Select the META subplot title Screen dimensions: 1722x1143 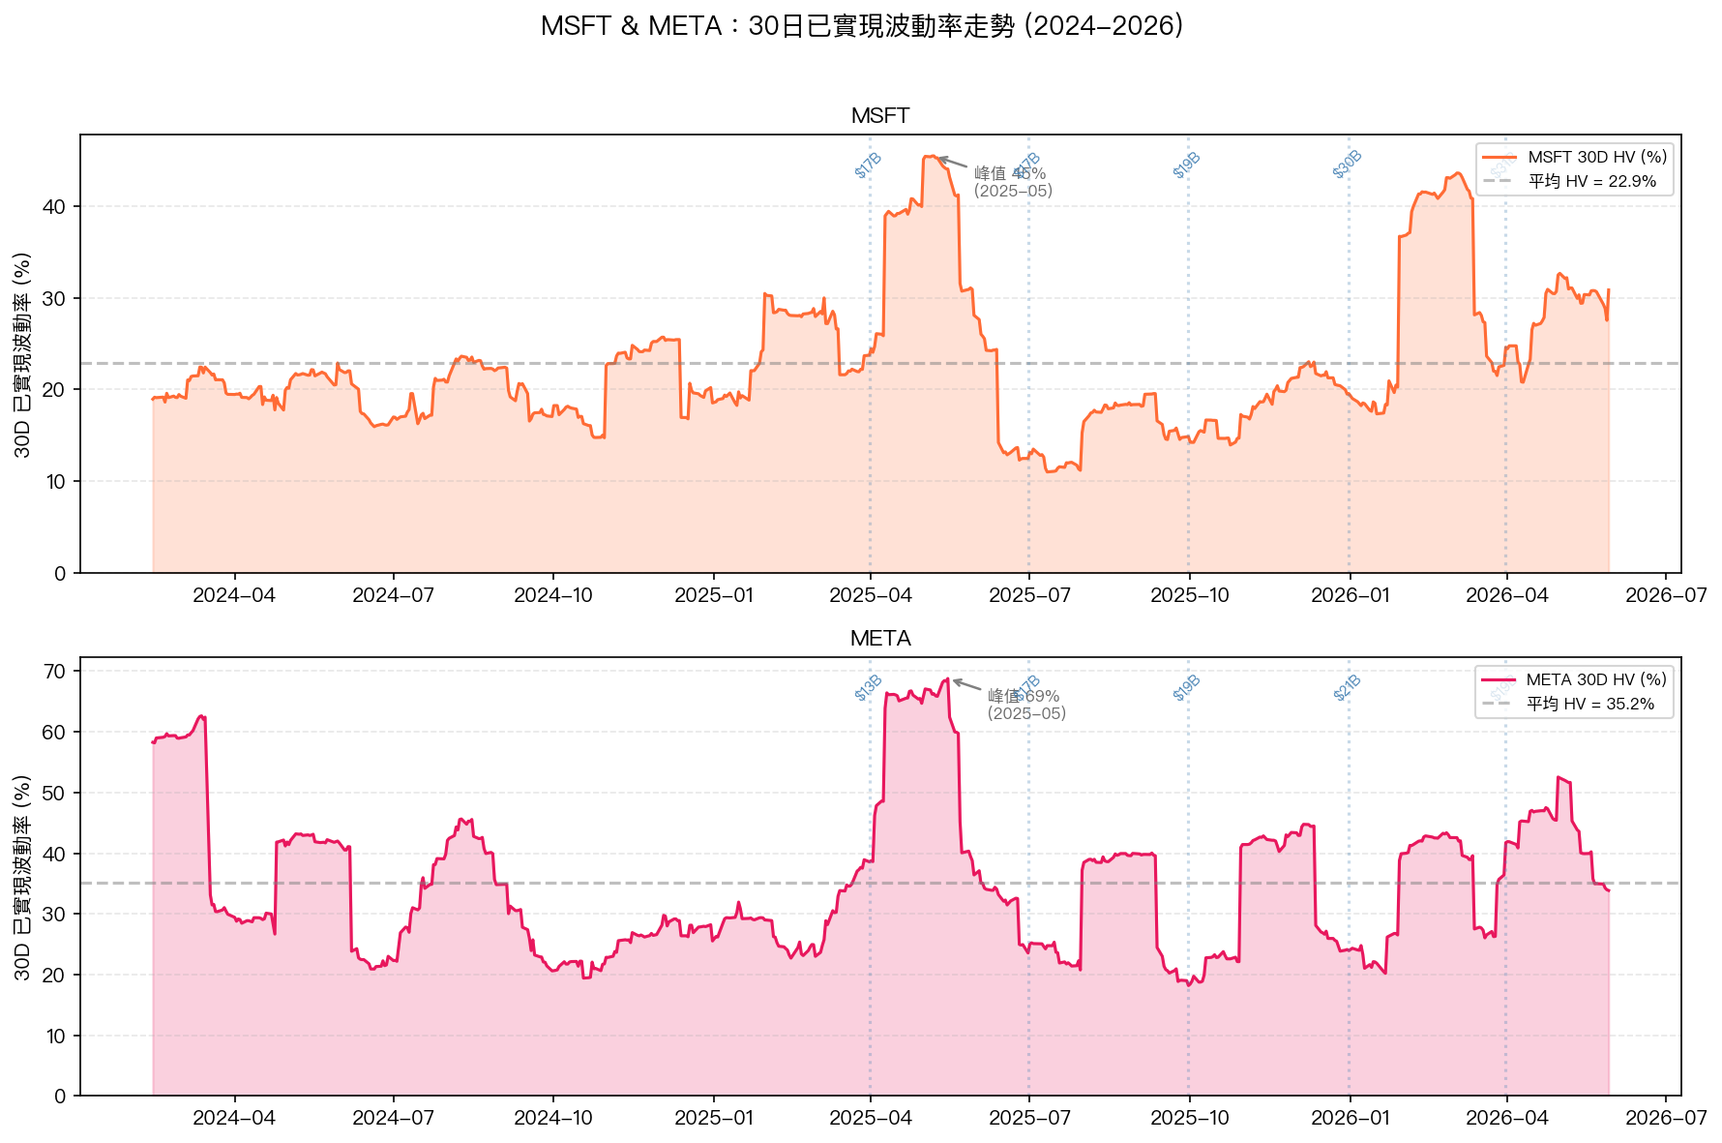click(880, 639)
